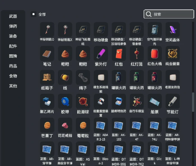This screenshot has height=166, width=196.
Task: Open the 其他 other category
Action: (x=13, y=86)
